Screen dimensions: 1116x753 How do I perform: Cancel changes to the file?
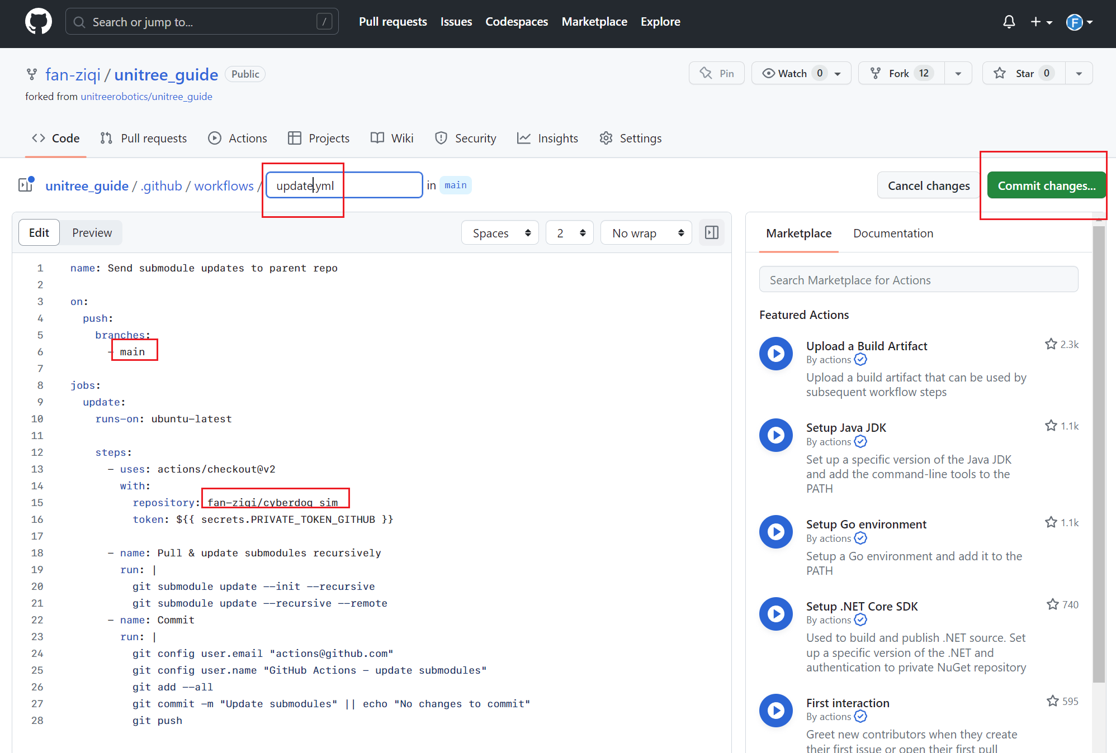929,185
